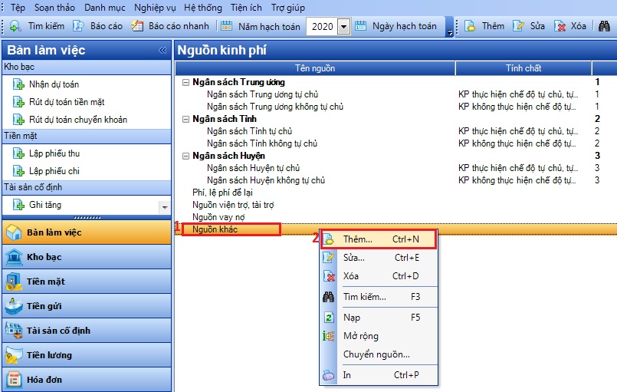Collapse the Bàn làm việc side panel
This screenshot has height=392, width=617.
click(x=162, y=50)
